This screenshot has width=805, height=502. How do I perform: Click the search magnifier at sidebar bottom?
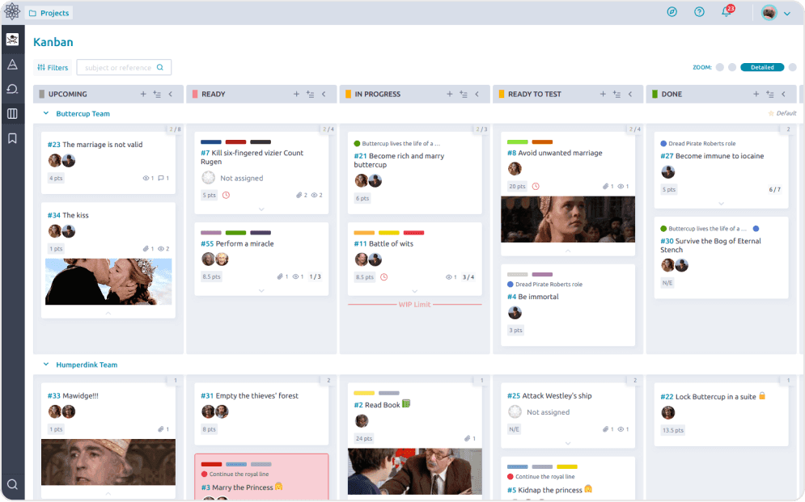click(x=12, y=484)
